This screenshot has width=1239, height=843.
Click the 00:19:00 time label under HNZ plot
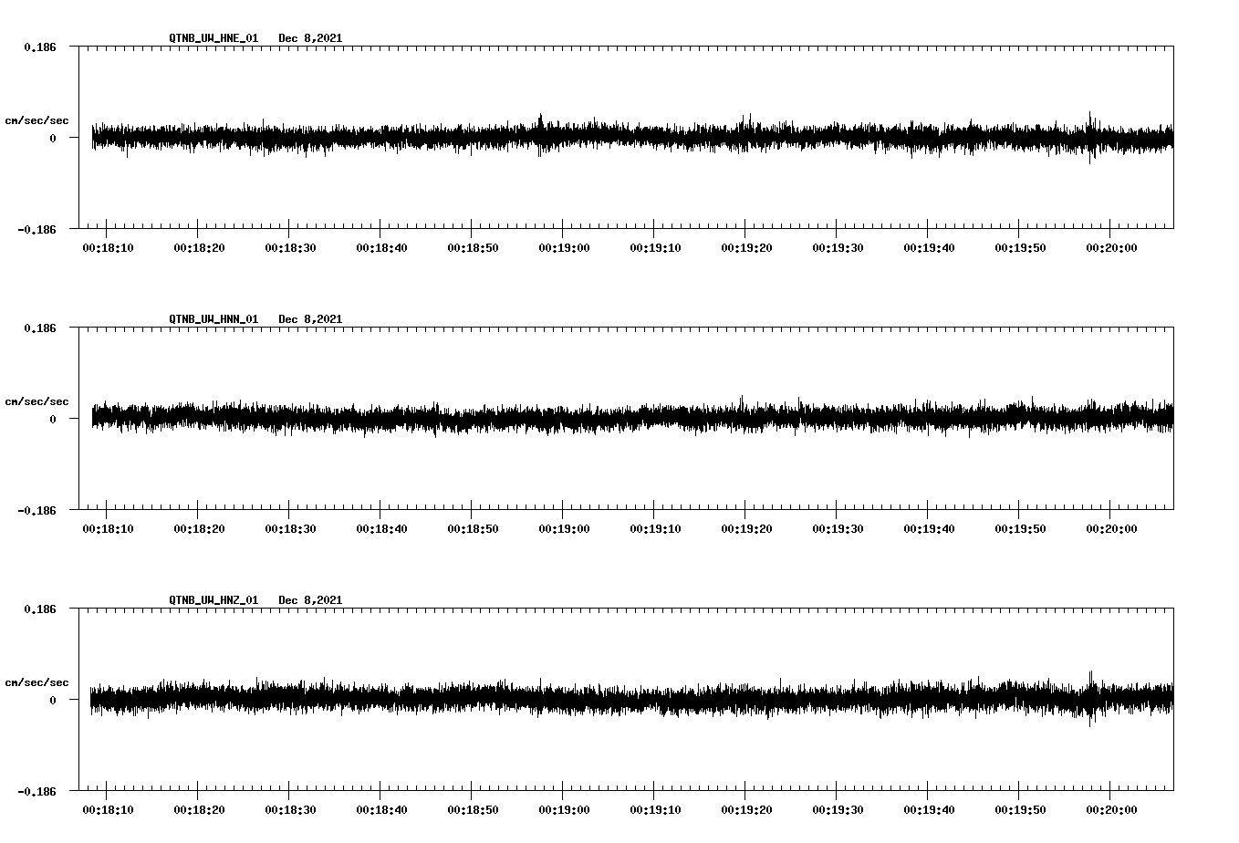564,810
